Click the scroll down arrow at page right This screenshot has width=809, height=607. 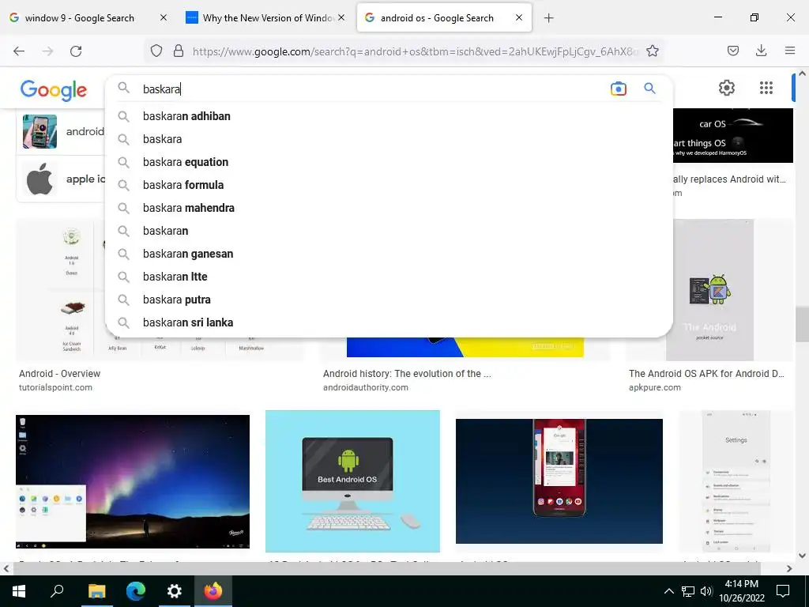point(802,556)
